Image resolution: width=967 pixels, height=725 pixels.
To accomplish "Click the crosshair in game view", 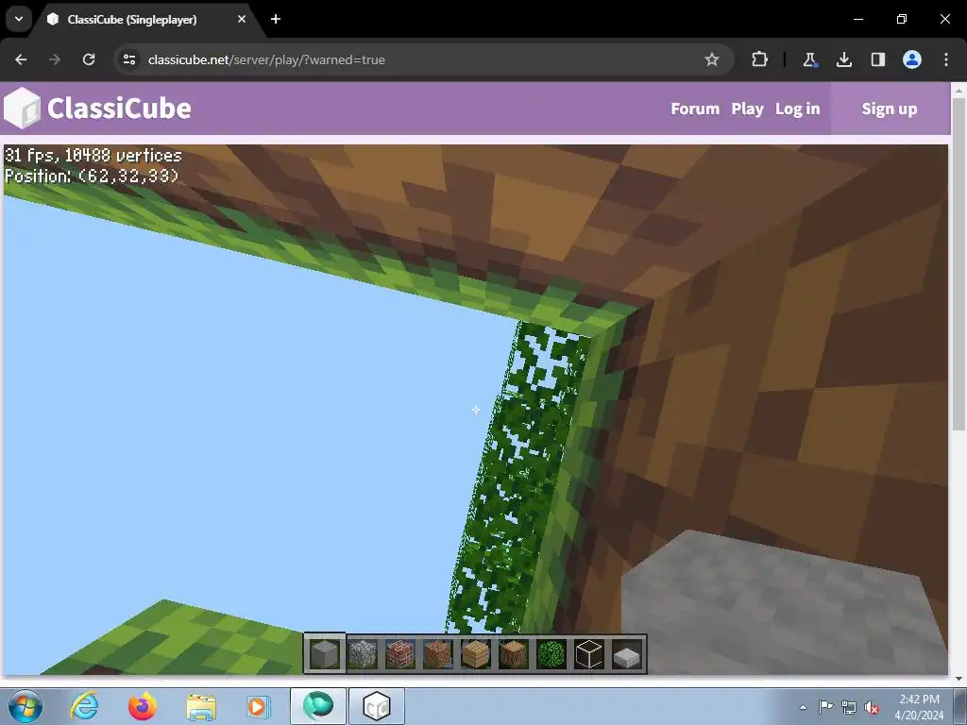I will click(x=476, y=410).
